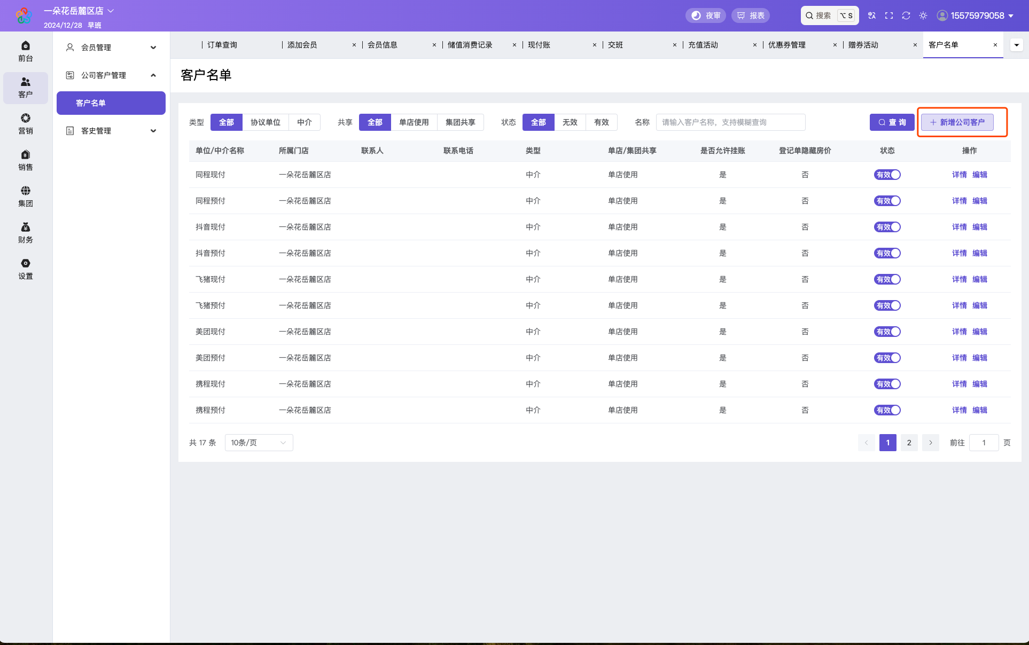Open the 营销 marketing sidebar icon
This screenshot has width=1029, height=645.
click(26, 124)
